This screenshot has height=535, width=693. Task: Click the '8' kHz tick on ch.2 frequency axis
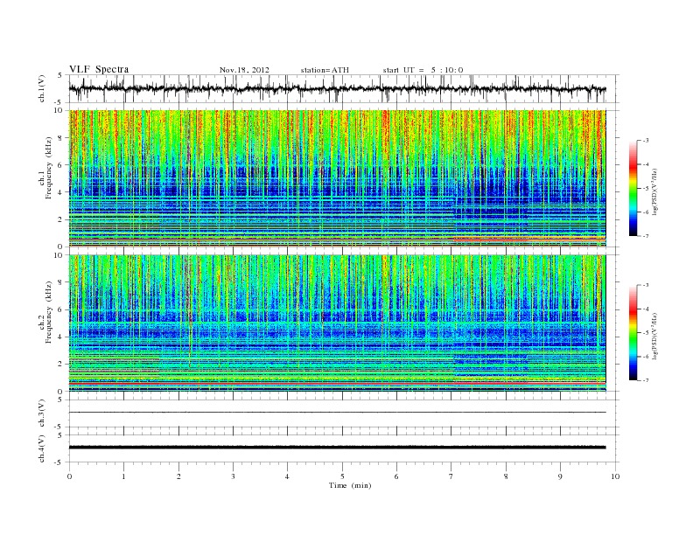point(60,282)
